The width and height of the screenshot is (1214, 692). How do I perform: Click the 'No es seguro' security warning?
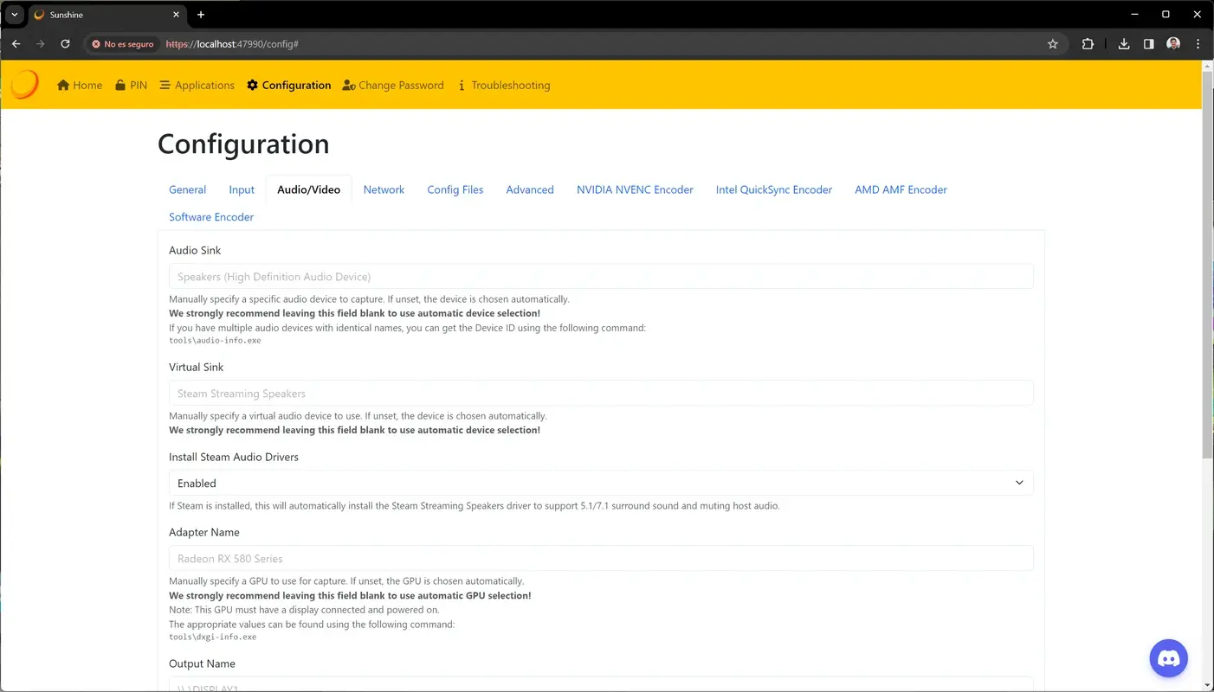(122, 43)
